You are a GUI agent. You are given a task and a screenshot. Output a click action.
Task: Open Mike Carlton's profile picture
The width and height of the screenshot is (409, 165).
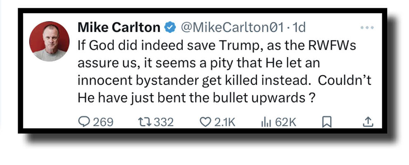[x=49, y=42]
